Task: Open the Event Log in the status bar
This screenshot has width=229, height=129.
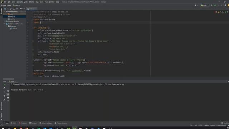Action: pyautogui.click(x=225, y=123)
